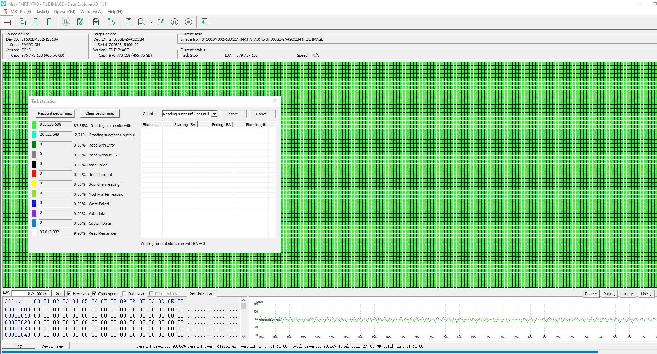Image resolution: width=657 pixels, height=354 pixels.
Task: Click the Go button next to LBA
Action: coord(58,293)
